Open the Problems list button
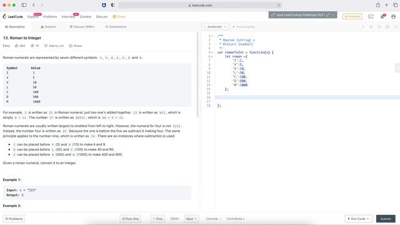The width and height of the screenshot is (400, 225). 14,219
